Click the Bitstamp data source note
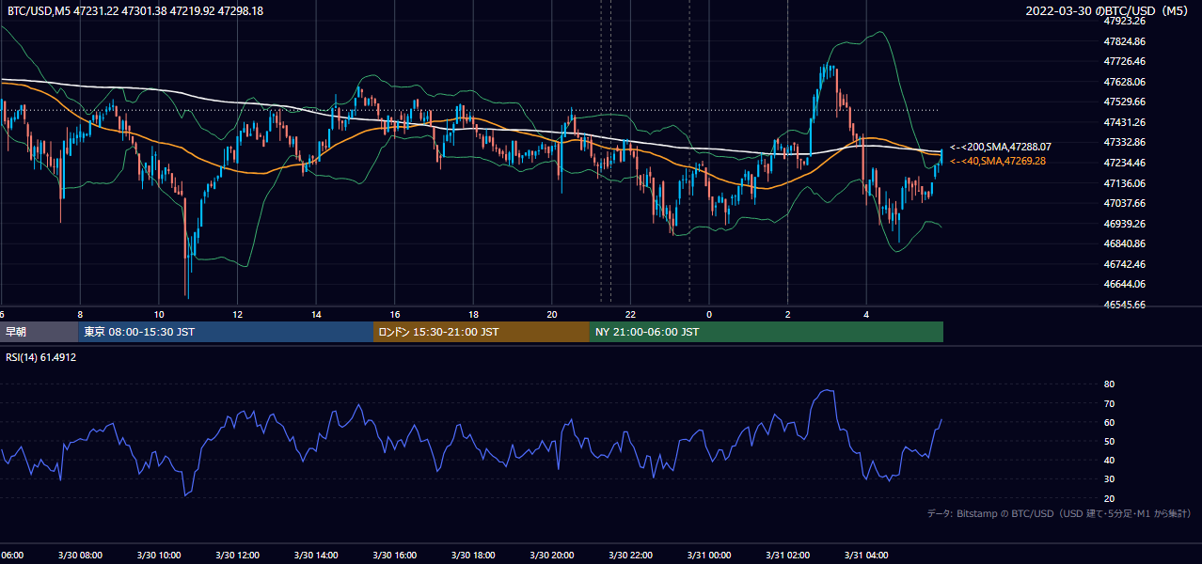This screenshot has width=1202, height=564. click(x=1059, y=513)
